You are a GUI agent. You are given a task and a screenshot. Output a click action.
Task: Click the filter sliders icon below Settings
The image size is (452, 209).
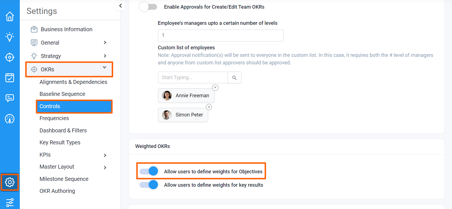[x=10, y=202]
